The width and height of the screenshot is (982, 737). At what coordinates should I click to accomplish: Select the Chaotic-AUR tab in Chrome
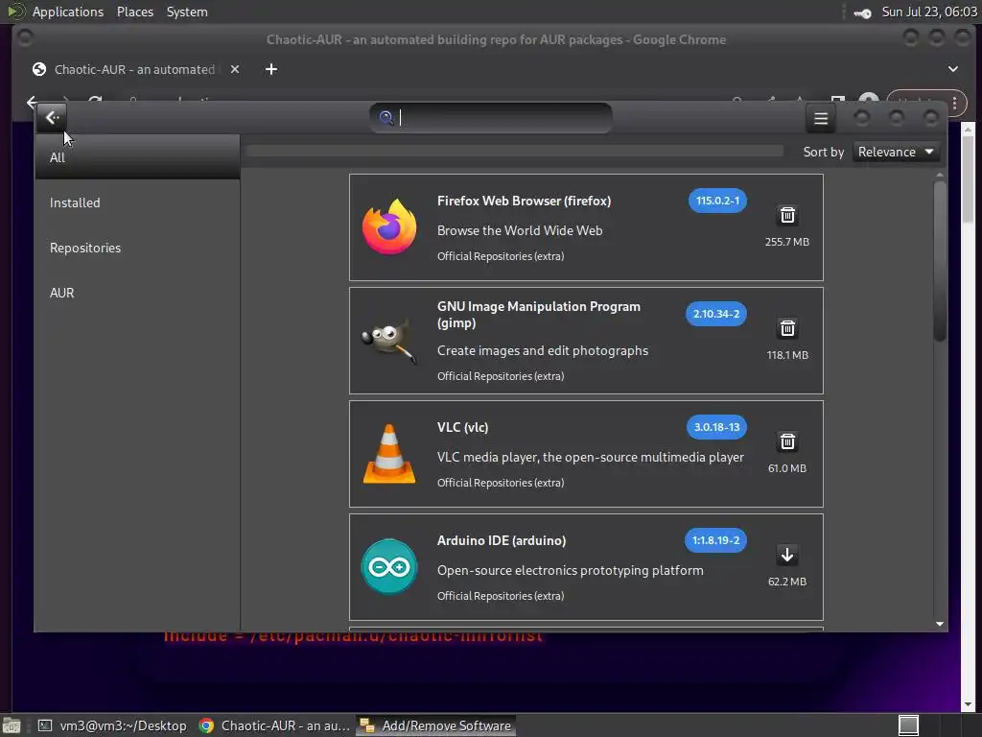[134, 69]
